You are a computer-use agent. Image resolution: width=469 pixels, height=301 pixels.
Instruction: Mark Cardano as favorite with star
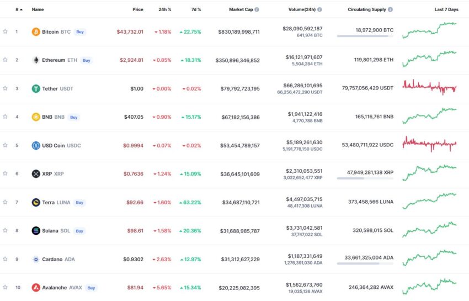coord(5,259)
